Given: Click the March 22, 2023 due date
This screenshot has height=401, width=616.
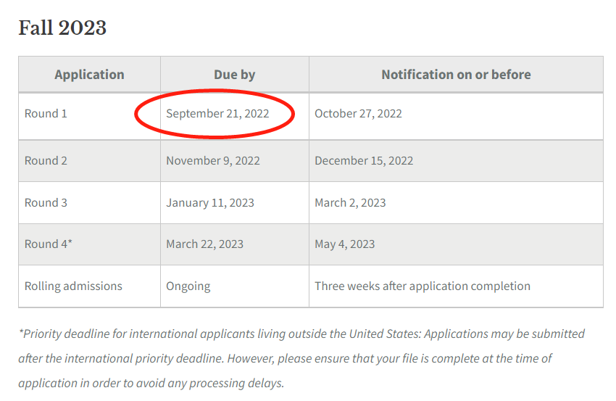Looking at the screenshot, I should (x=204, y=244).
